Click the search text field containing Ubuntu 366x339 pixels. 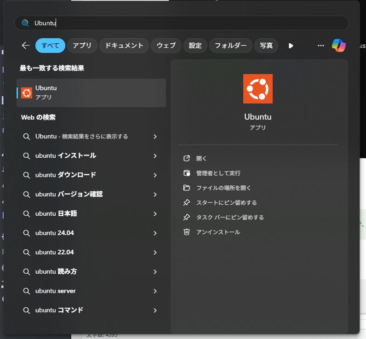[182, 23]
